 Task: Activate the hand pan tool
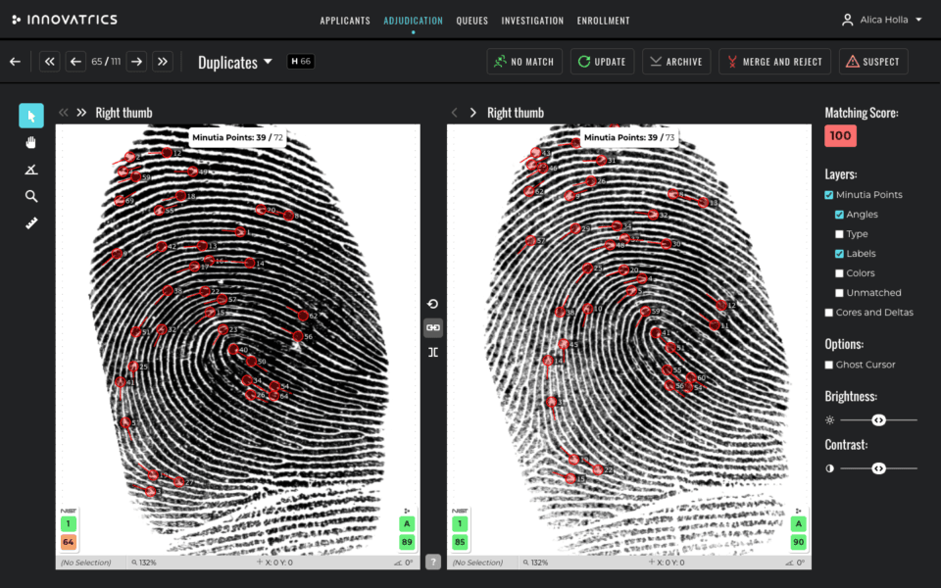(30, 142)
